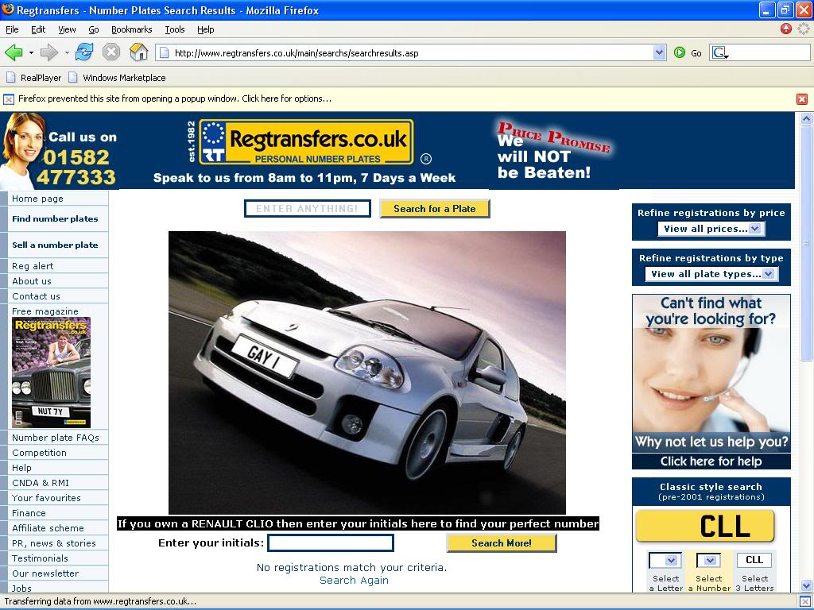Click the Forward arrow navigation icon
The height and width of the screenshot is (610, 814).
tap(49, 53)
